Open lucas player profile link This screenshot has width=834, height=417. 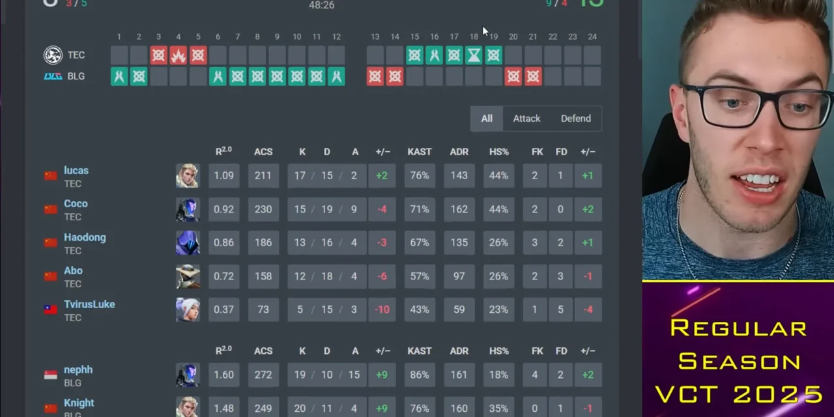(76, 171)
